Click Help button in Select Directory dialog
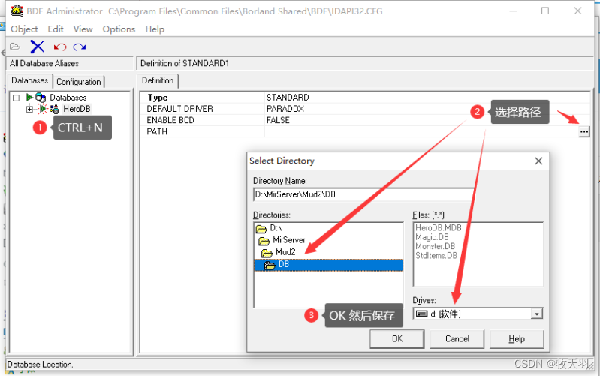Image resolution: width=600 pixels, height=376 pixels. pos(517,339)
